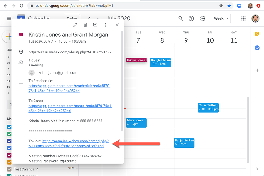Click the browser address bar URL
264x176 pixels.
pos(74,6)
